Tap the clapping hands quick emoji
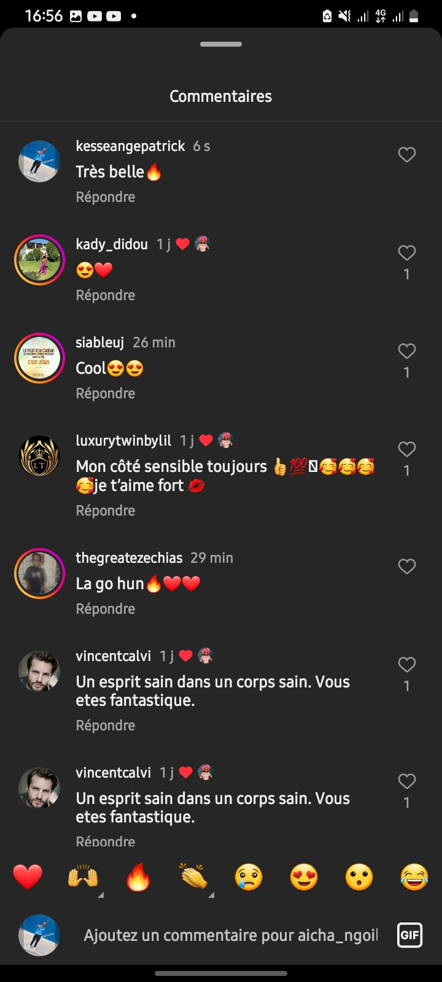The height and width of the screenshot is (982, 442). (x=193, y=877)
